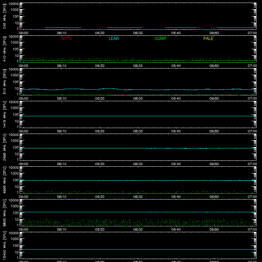This screenshot has width=262, height=262.
Task: Select the 610 MHz [SFU] axis title
Action: click(5, 82)
